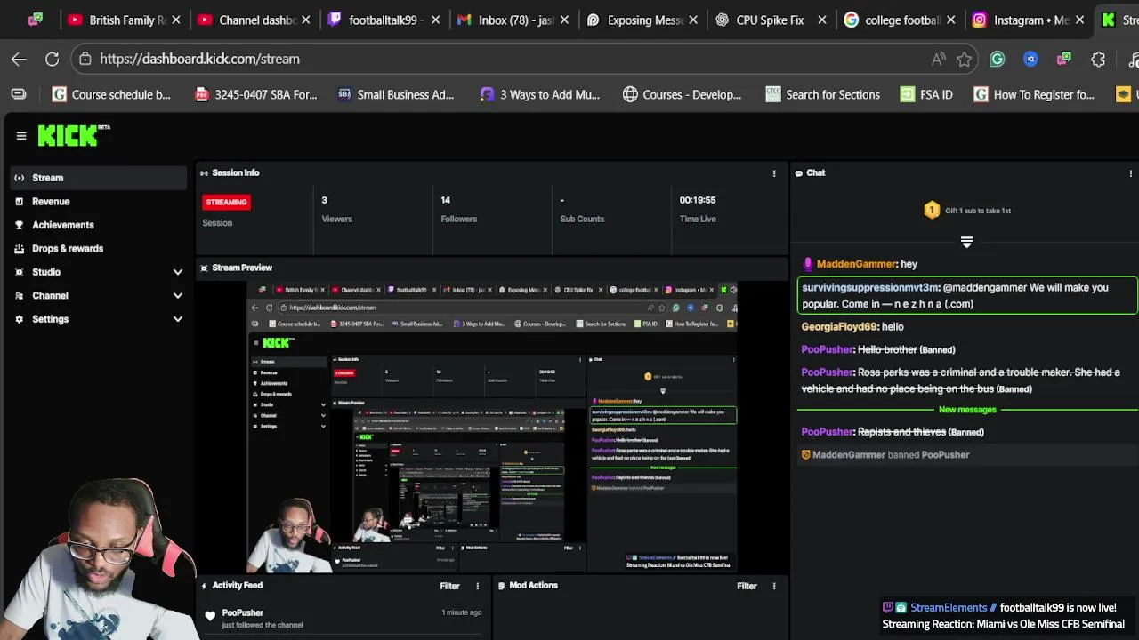This screenshot has width=1139, height=640.
Task: Select Stream in the sidebar
Action: click(x=100, y=178)
